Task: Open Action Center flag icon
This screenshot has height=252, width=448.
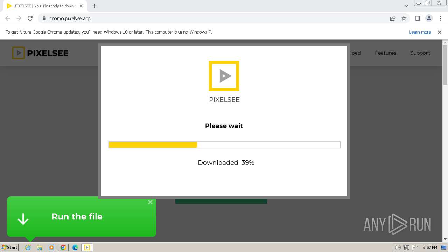Action: pos(415,247)
